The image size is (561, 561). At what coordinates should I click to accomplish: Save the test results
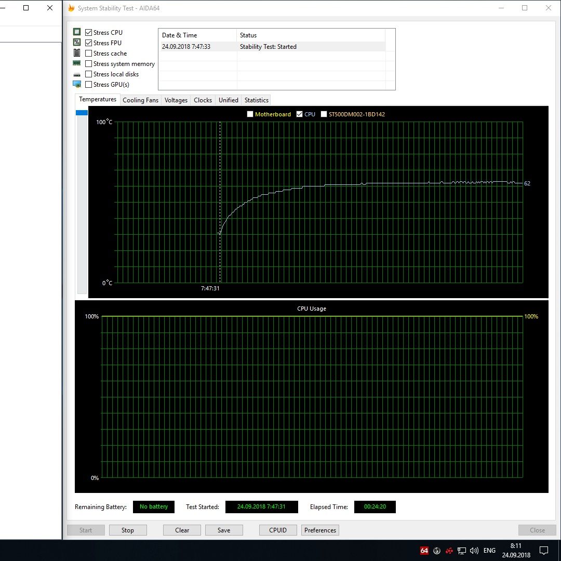(x=224, y=530)
